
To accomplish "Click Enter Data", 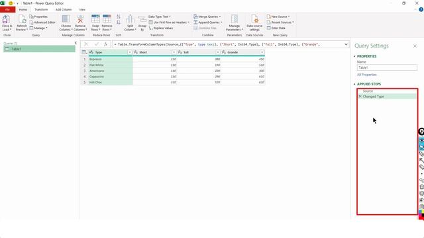I will tap(276, 28).
